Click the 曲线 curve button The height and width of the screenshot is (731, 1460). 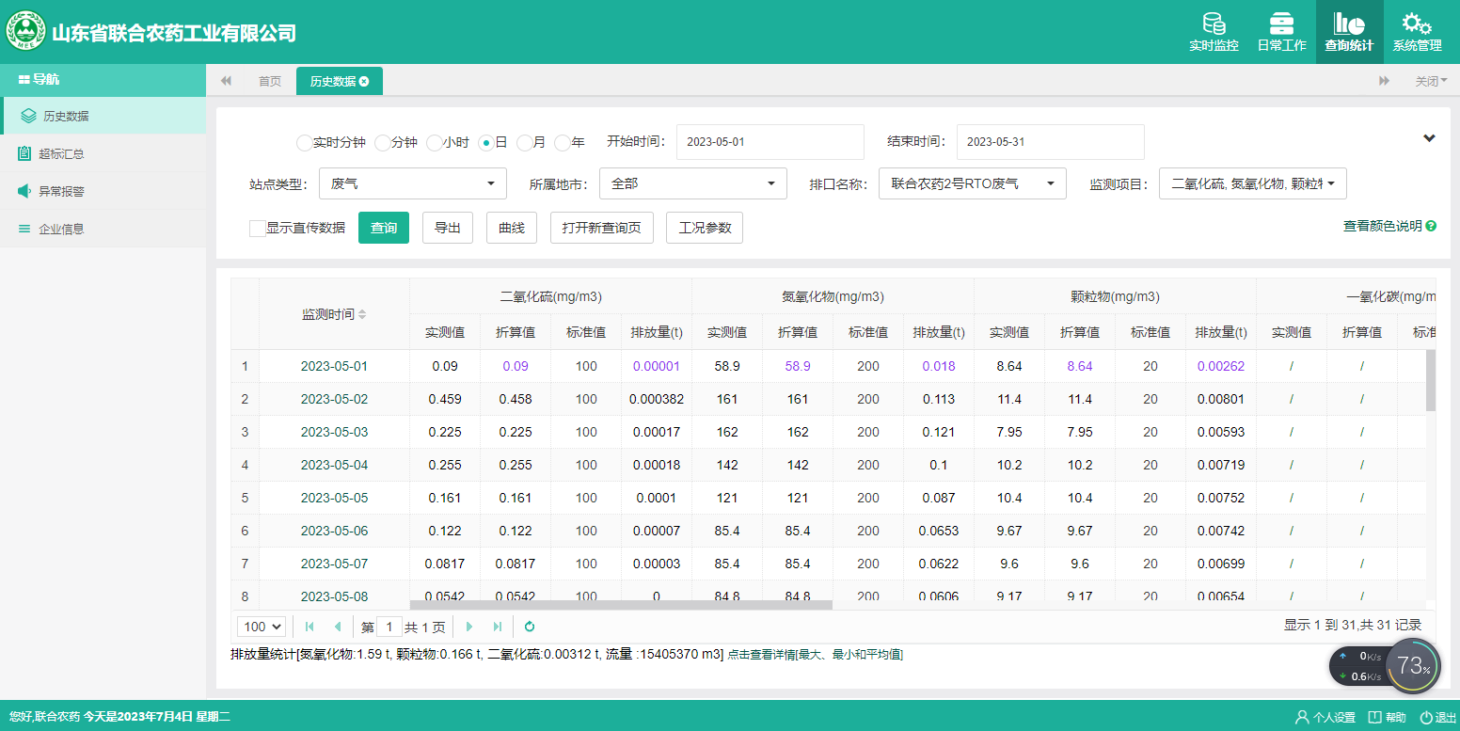point(511,228)
